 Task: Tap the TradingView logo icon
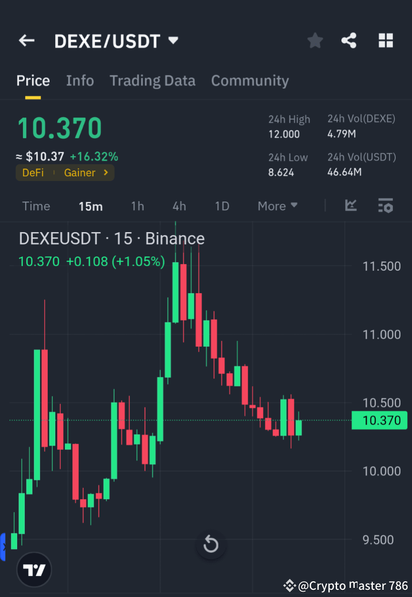coord(33,569)
